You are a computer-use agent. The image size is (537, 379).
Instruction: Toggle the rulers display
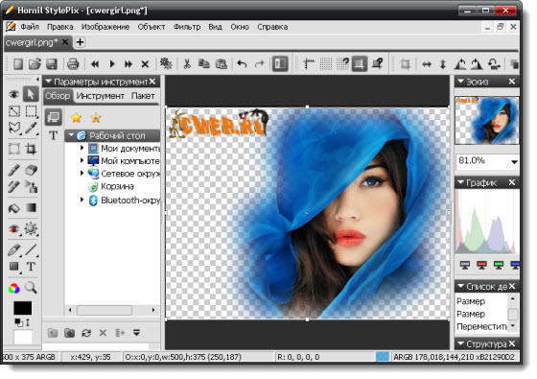click(309, 64)
